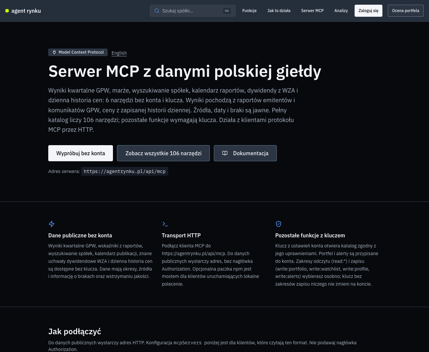Click the server address https://agentrynku.pl/api/mcp
Screen dimensions: 429x352
[x=125, y=171]
